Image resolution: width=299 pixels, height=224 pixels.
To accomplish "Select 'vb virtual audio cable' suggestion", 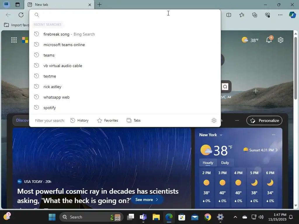I will click(x=125, y=66).
